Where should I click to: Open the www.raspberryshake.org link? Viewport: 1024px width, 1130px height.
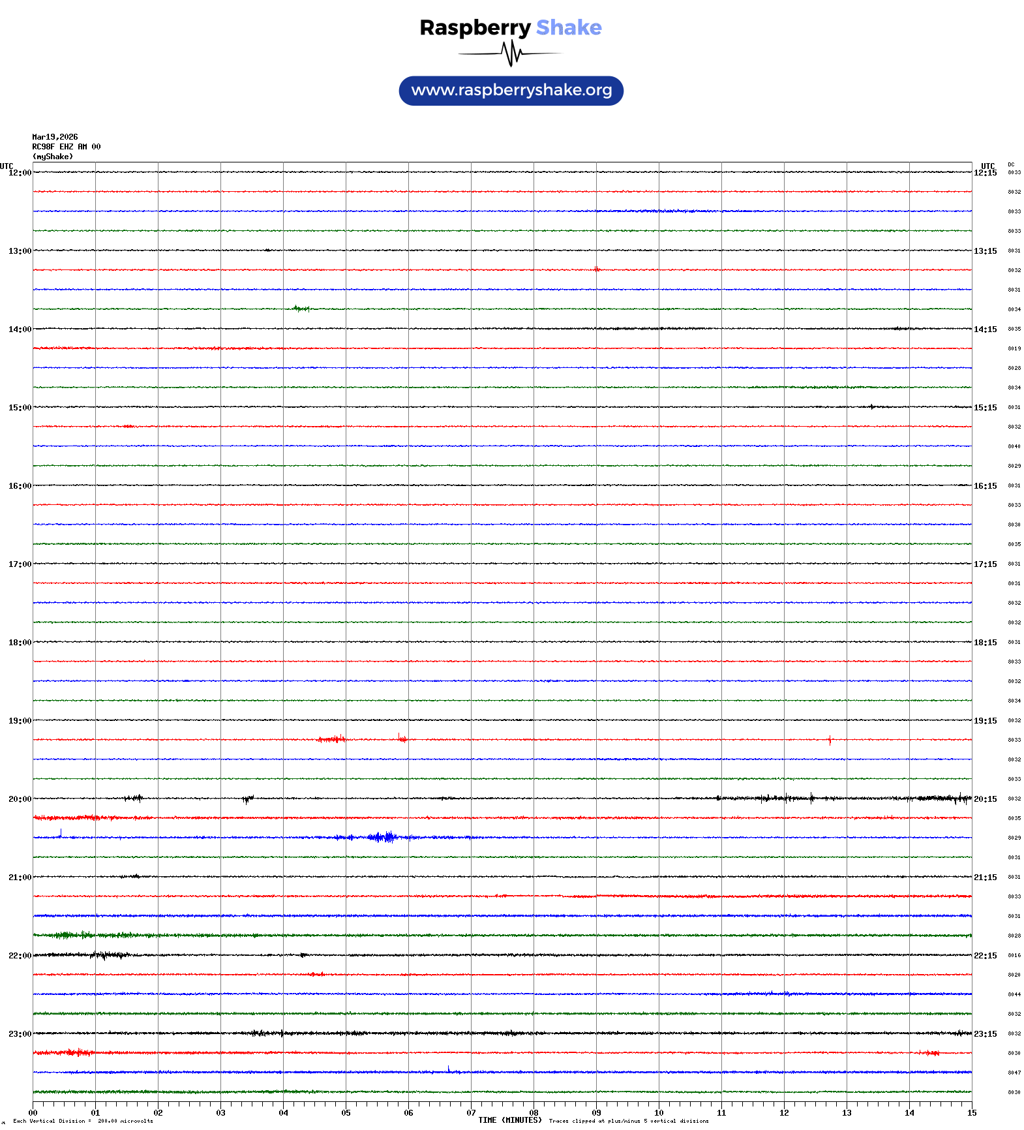511,91
